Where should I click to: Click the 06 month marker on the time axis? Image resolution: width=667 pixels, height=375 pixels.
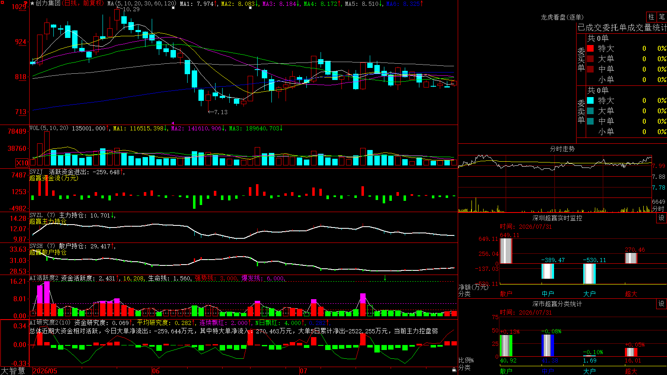click(156, 371)
